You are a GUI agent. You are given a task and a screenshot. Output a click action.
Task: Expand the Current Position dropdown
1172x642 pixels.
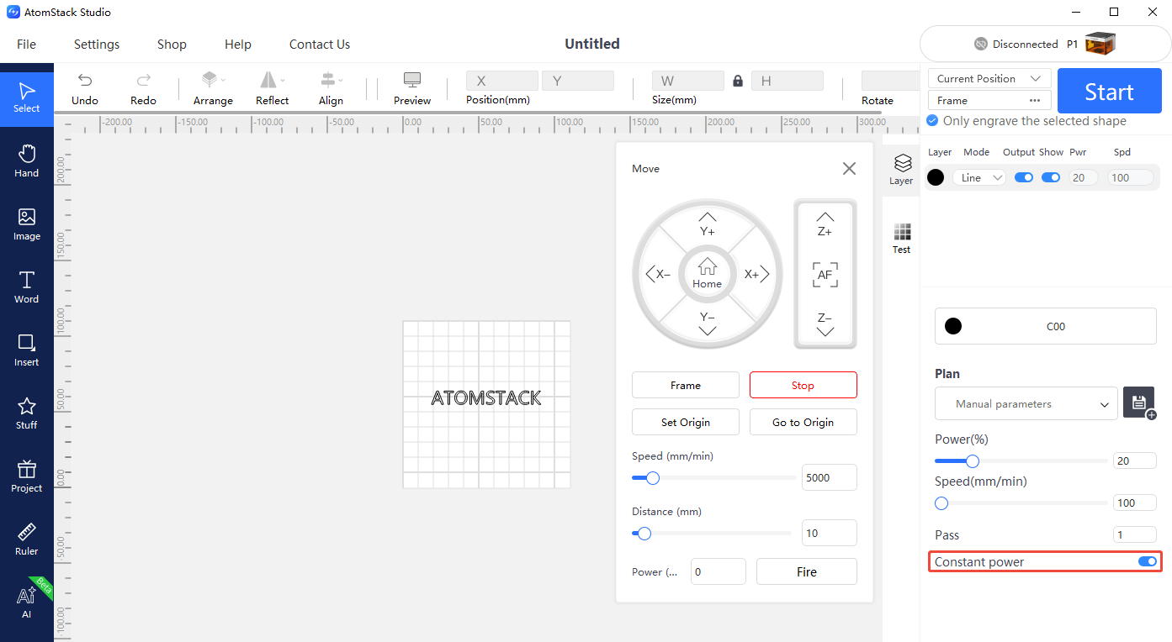(x=989, y=78)
